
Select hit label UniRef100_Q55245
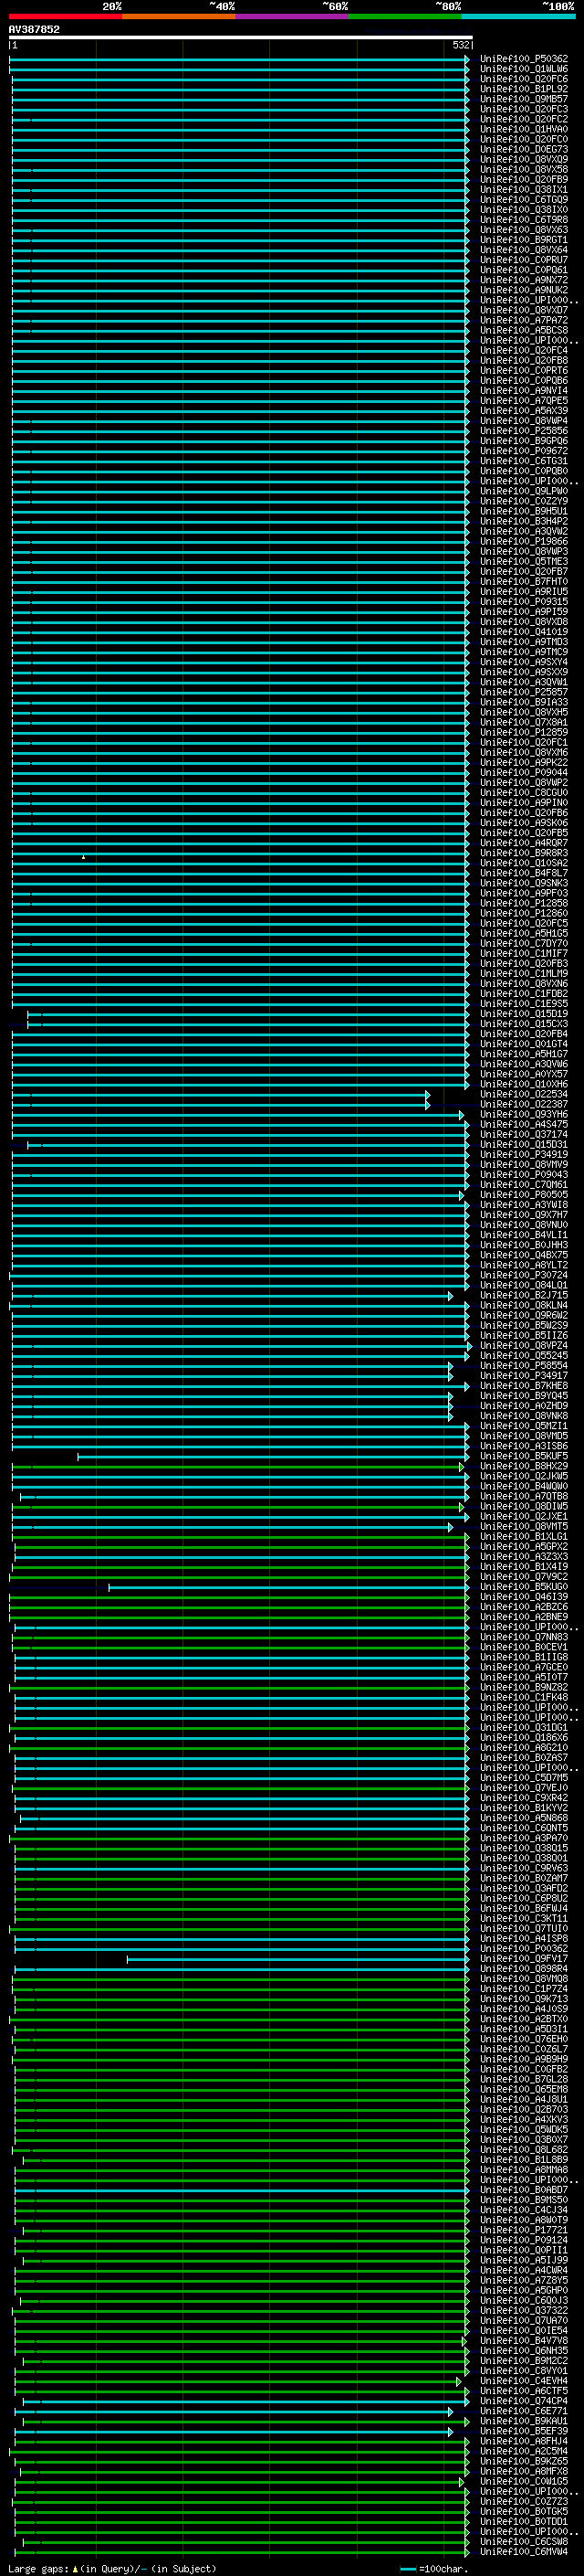pos(524,1356)
